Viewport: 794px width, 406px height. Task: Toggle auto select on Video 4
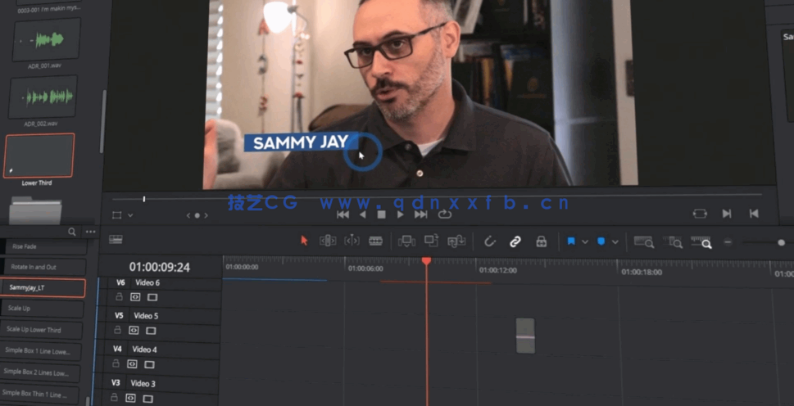tap(132, 363)
